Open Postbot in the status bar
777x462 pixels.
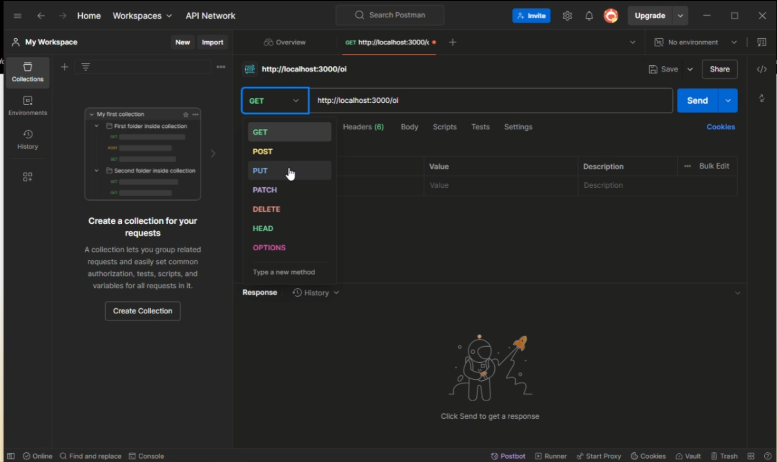point(508,456)
